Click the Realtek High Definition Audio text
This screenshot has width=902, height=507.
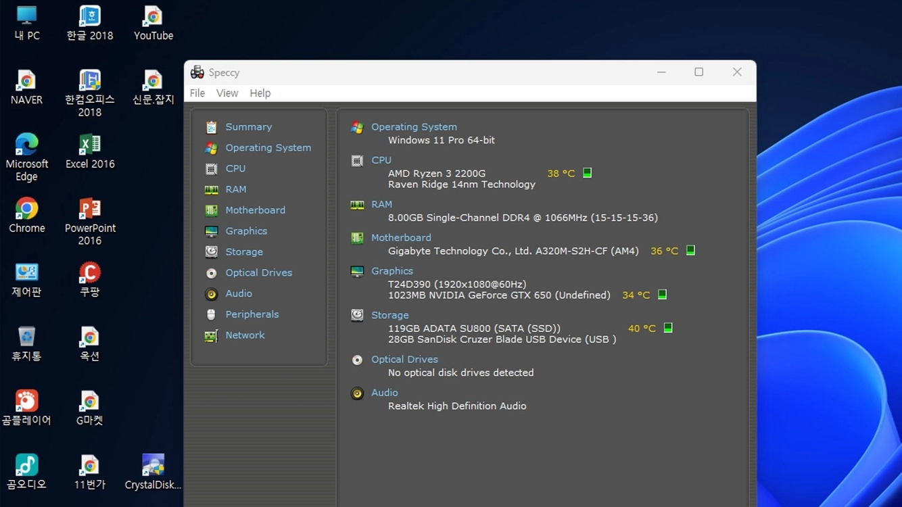click(x=457, y=406)
